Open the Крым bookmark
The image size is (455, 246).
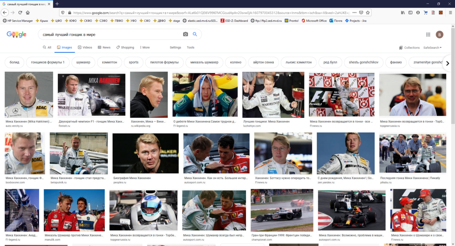(x=42, y=21)
